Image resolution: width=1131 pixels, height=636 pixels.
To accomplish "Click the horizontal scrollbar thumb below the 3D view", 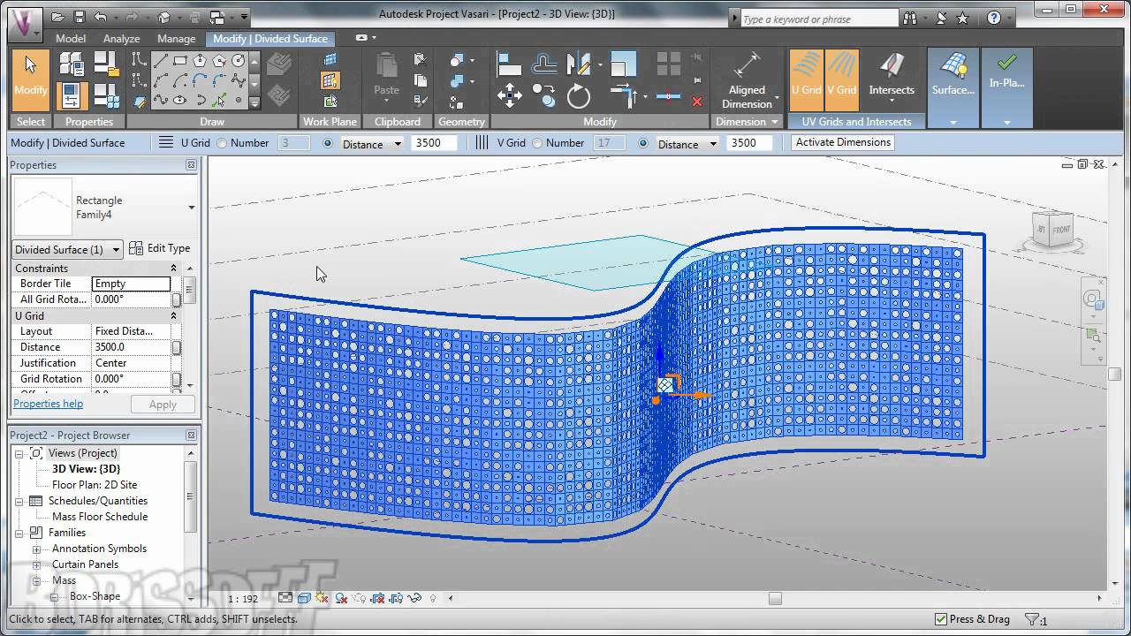I will coord(775,598).
